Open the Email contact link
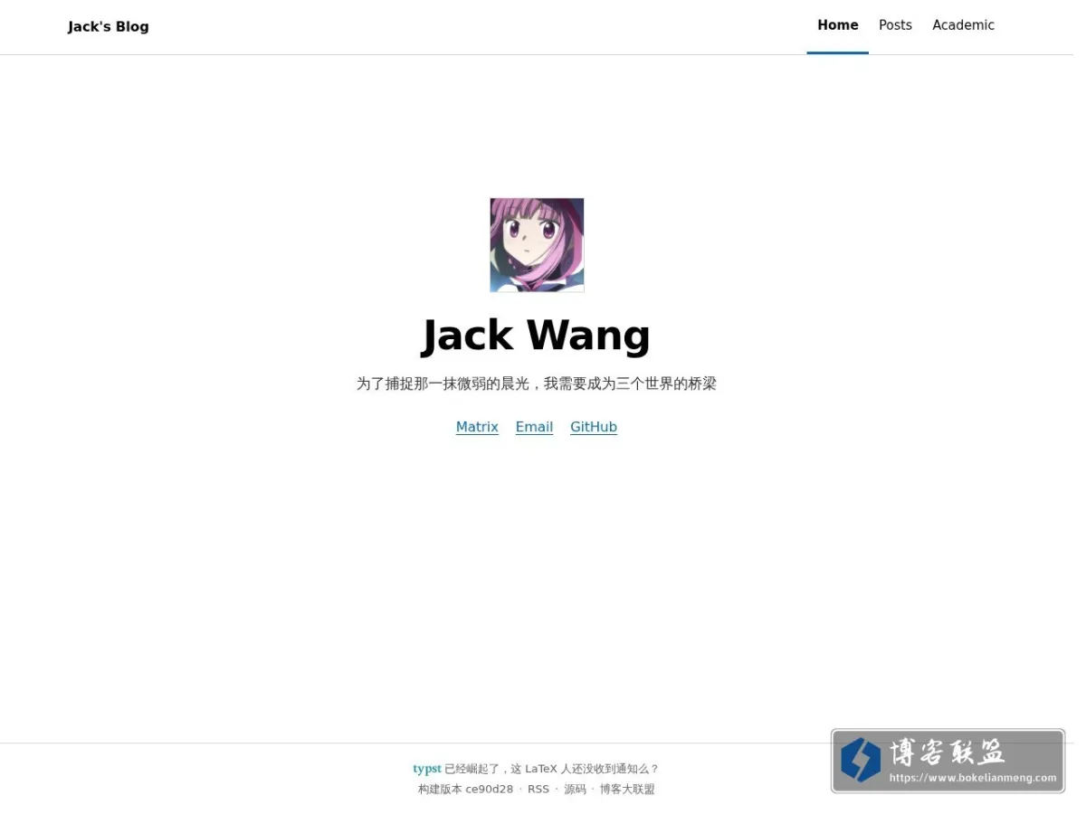1086x814 pixels. pos(534,427)
